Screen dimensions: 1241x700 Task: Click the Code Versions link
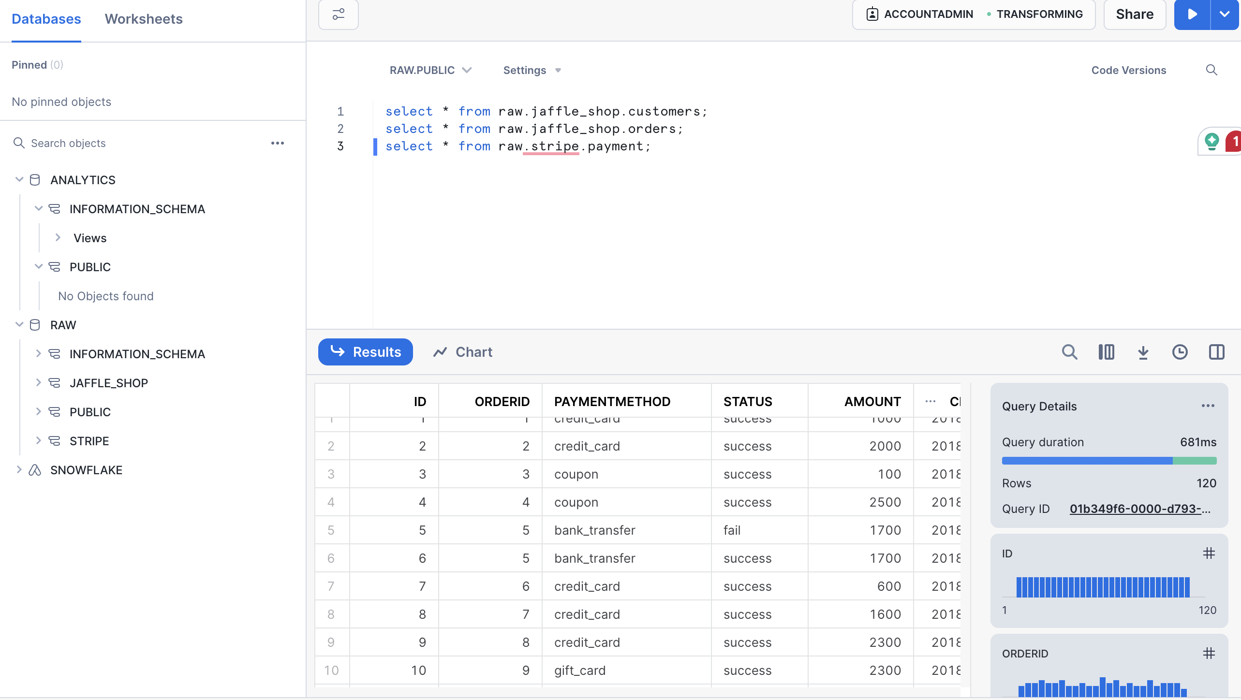point(1129,70)
